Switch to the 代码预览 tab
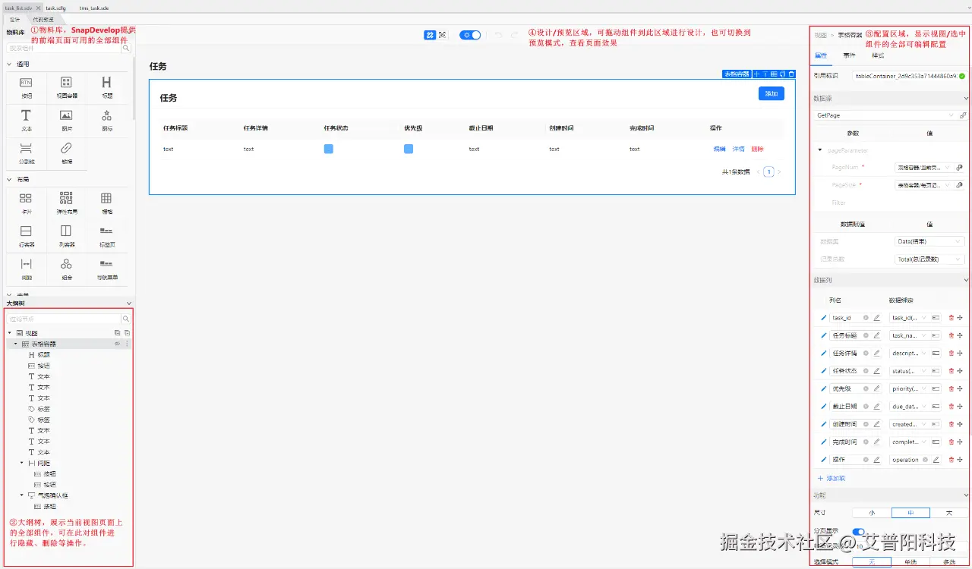Viewport: 972px width, 569px height. tap(43, 19)
